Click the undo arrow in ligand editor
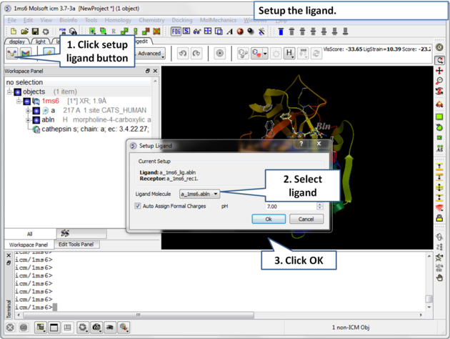 pyautogui.click(x=183, y=54)
